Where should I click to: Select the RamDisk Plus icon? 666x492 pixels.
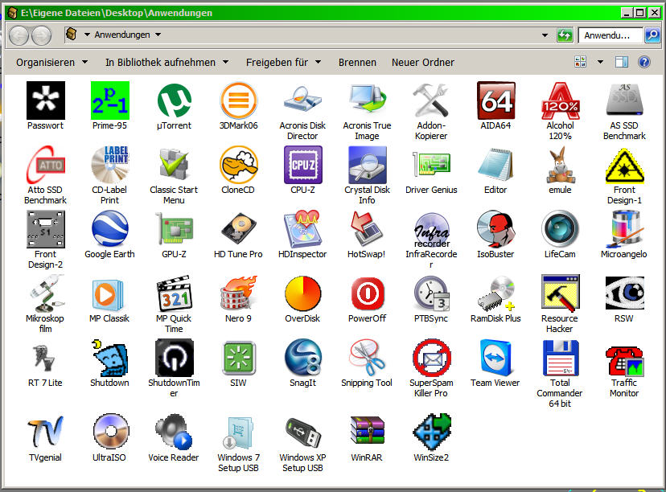(x=495, y=293)
